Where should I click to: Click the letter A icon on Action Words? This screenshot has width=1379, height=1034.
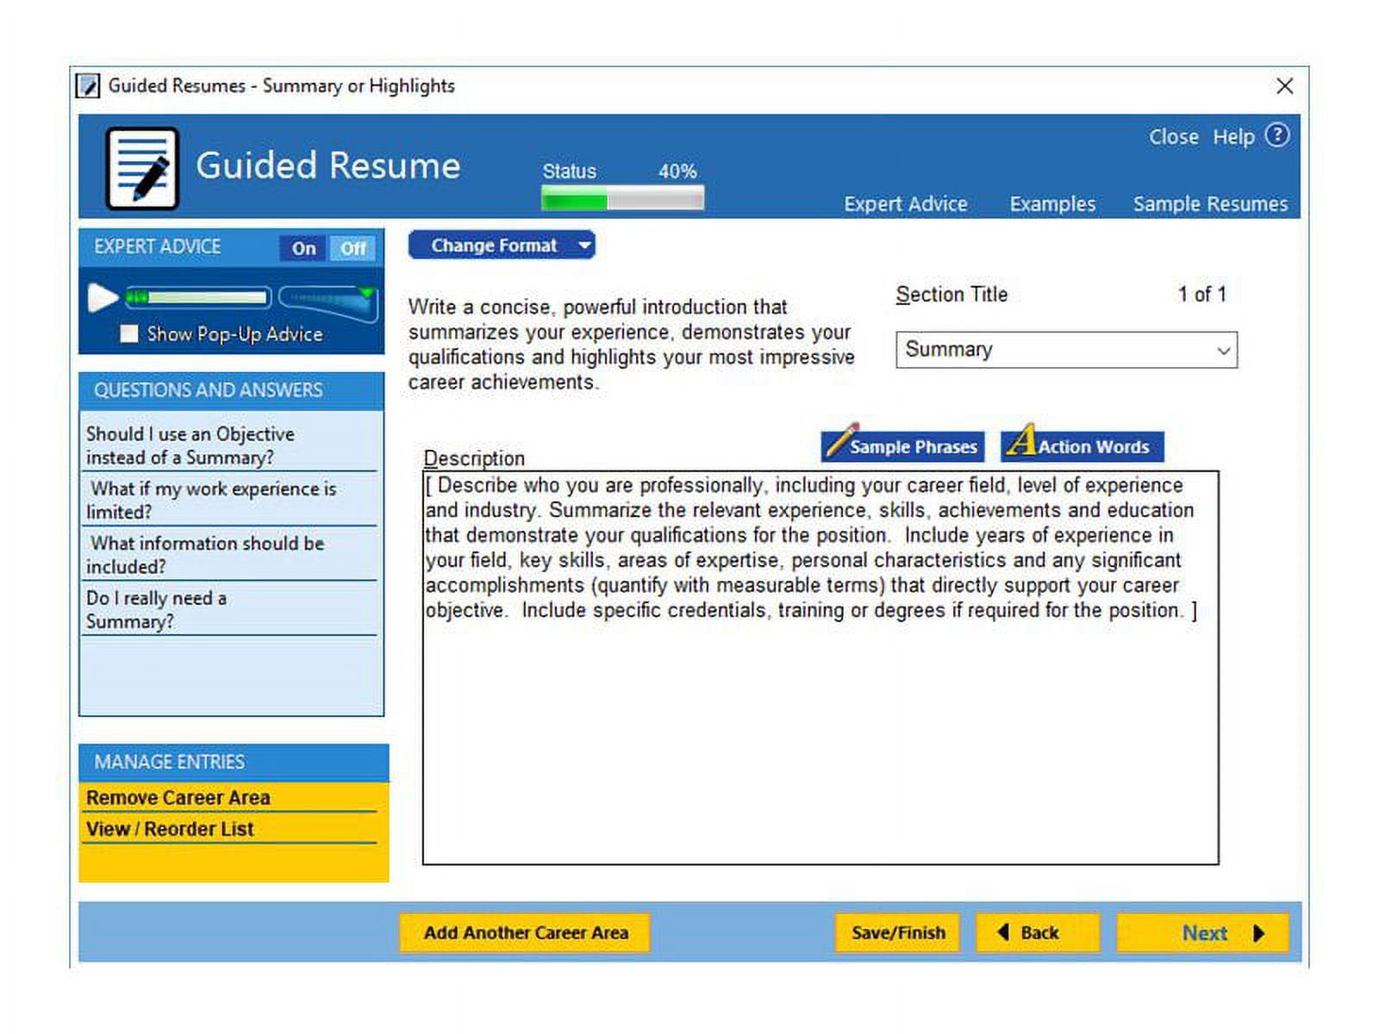point(1021,440)
